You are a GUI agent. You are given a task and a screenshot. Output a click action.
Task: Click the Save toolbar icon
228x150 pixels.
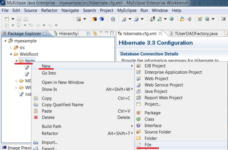click(x=19, y=19)
